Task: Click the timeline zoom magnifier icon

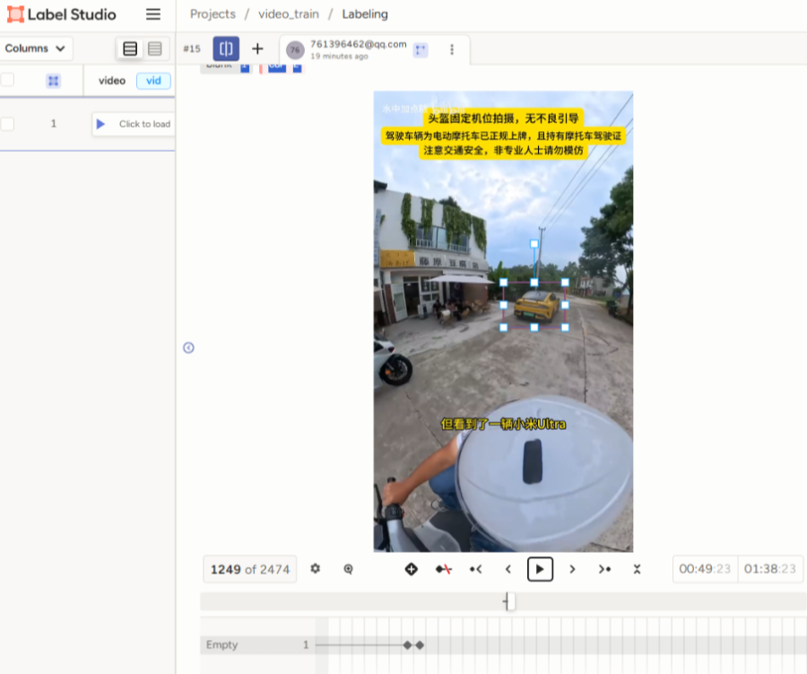Action: point(349,569)
